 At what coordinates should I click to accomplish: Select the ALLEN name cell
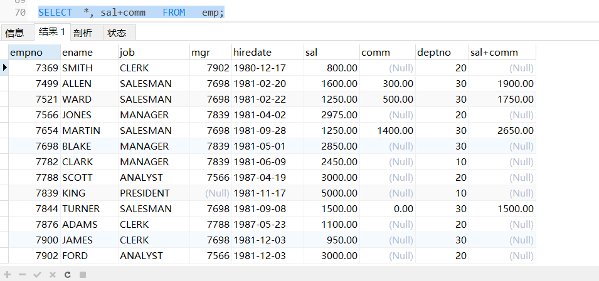[90, 83]
